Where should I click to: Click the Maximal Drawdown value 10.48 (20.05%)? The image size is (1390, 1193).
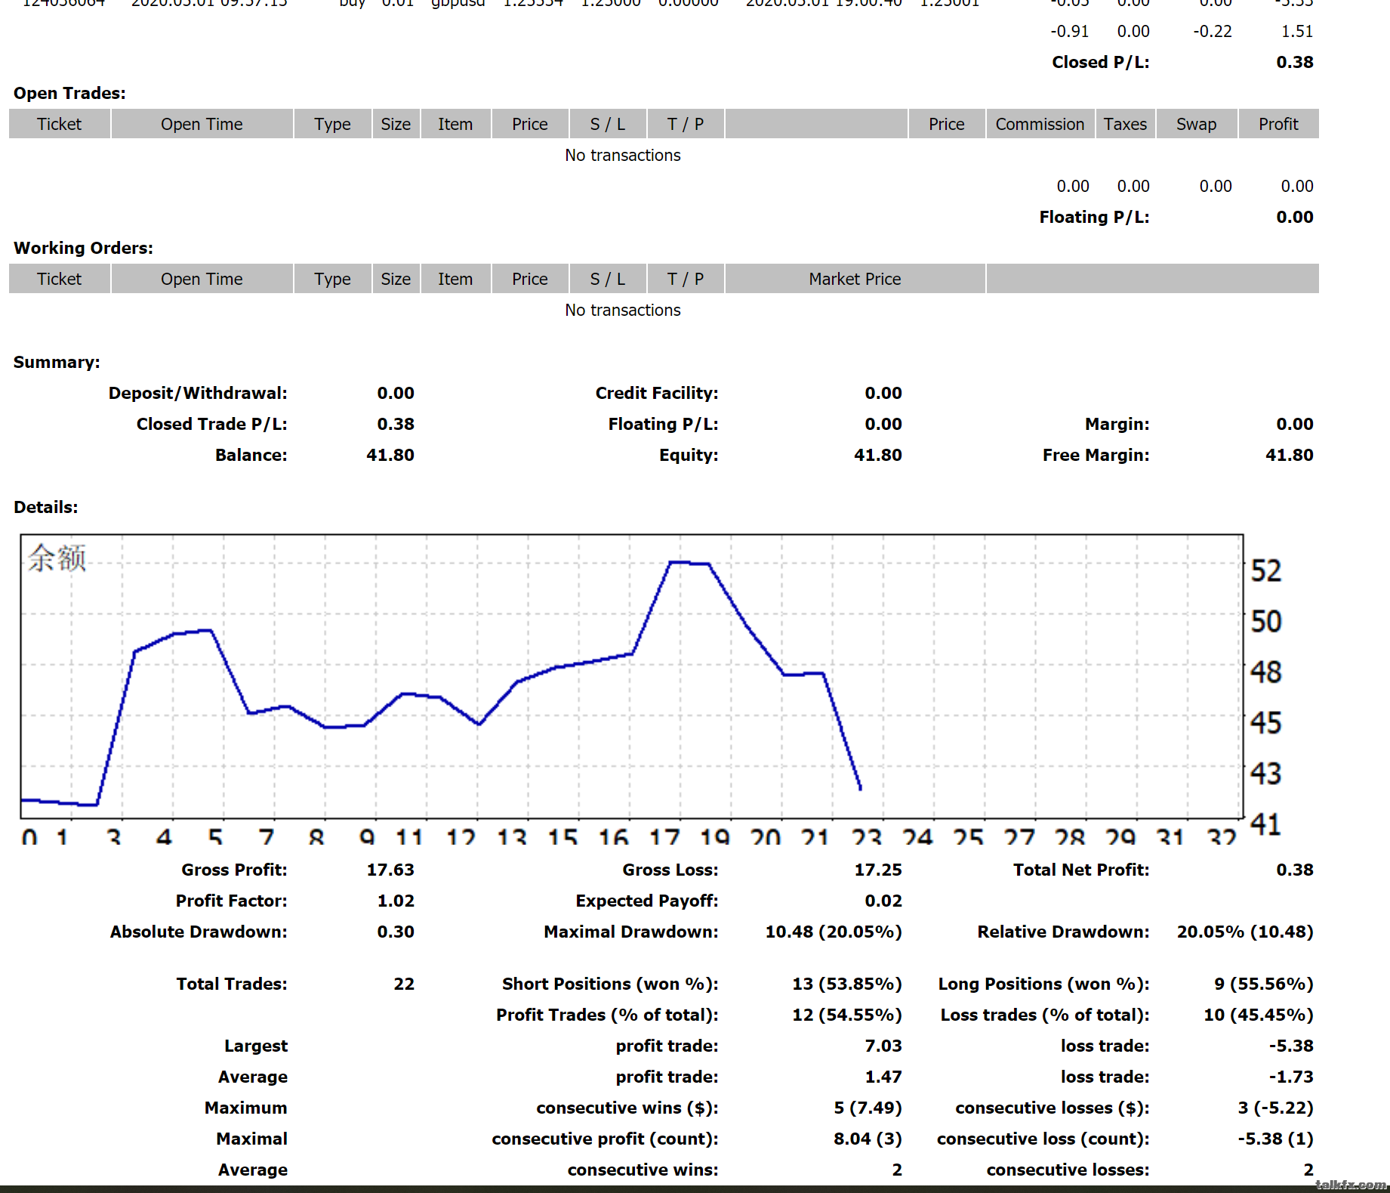834,932
